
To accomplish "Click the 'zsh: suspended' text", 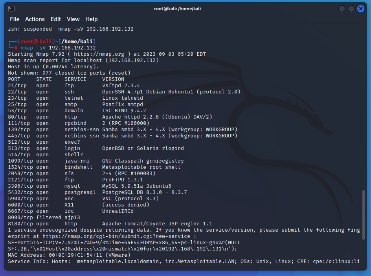I will coord(30,29).
